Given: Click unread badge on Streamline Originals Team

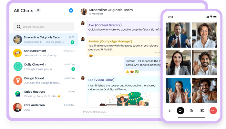Looking at the screenshot, I should [73, 42].
